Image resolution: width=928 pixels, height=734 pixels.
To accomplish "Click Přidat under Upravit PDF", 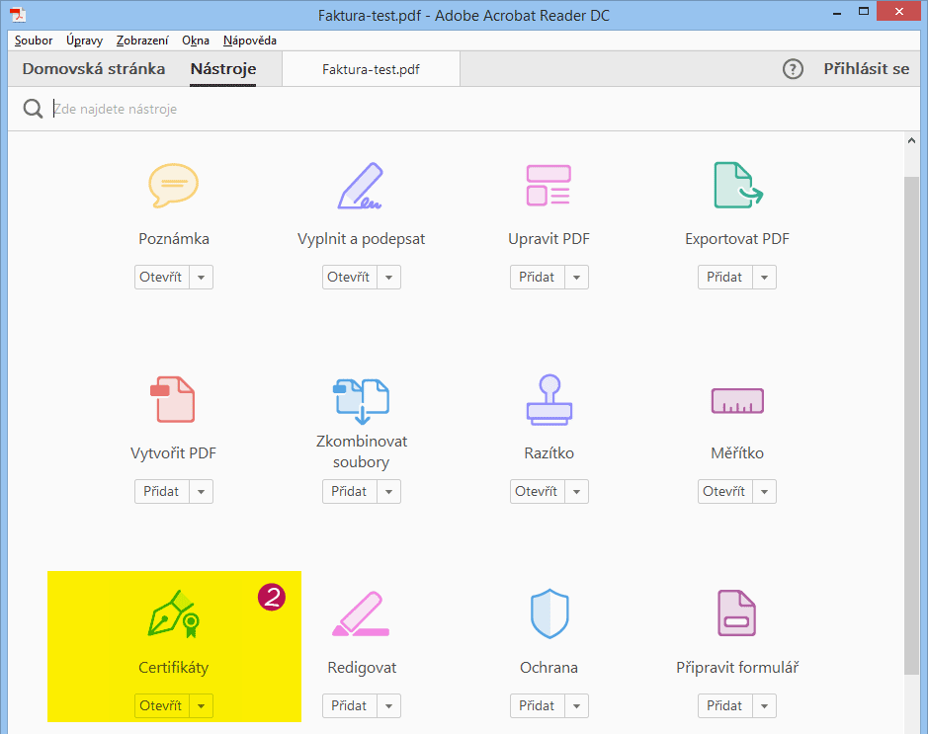I will pyautogui.click(x=538, y=277).
